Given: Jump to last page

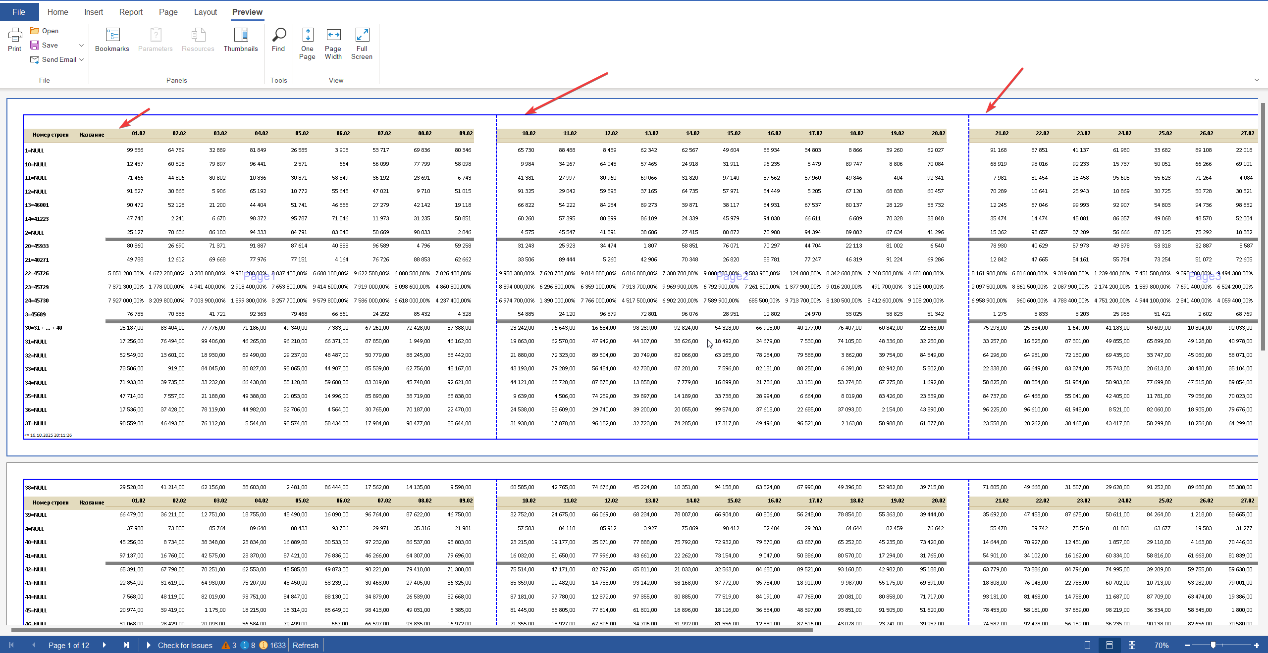Looking at the screenshot, I should [126, 645].
